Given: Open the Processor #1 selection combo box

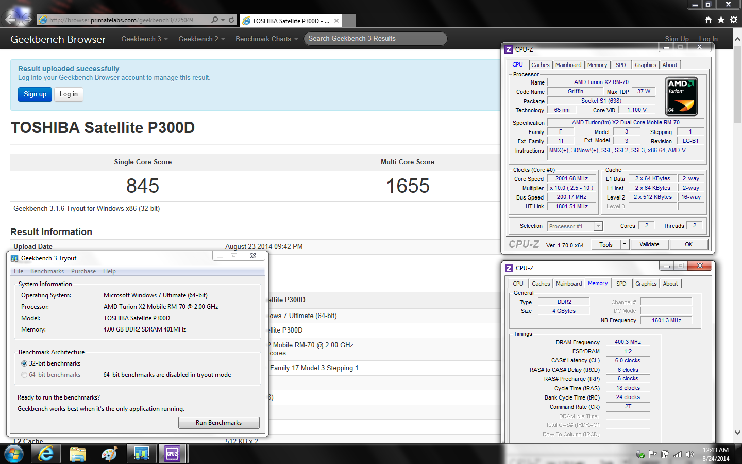Looking at the screenshot, I should point(575,226).
